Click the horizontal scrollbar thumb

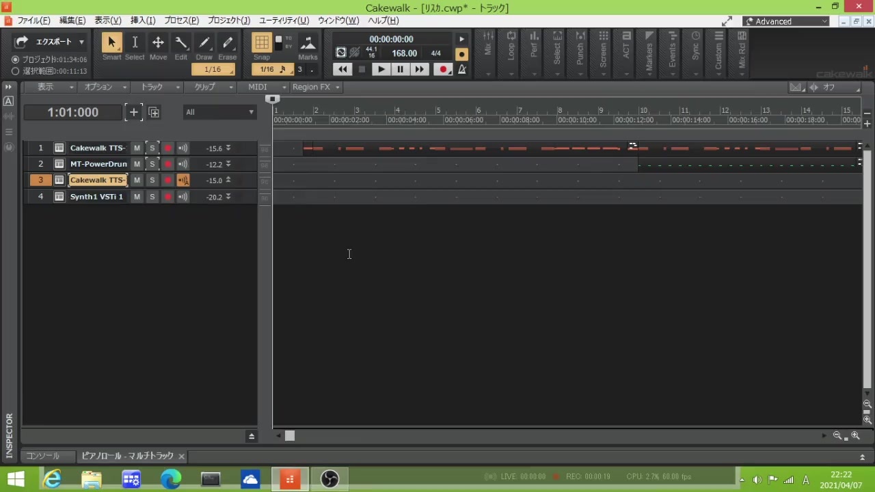coord(290,436)
